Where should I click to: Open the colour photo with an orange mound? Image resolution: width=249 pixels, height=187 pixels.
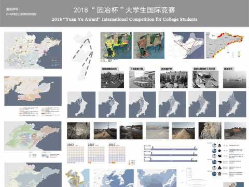235,131
